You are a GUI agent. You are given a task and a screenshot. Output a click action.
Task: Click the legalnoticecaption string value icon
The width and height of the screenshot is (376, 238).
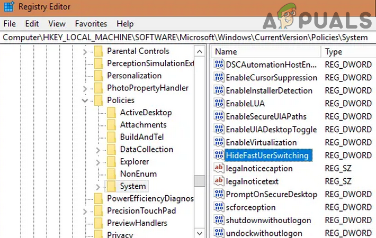click(219, 168)
